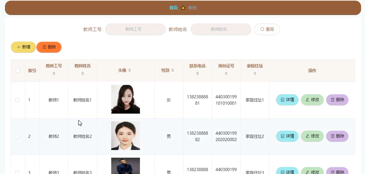Click the 教师姓名2 cell
Image resolution: width=365 pixels, height=174 pixels.
tap(83, 136)
